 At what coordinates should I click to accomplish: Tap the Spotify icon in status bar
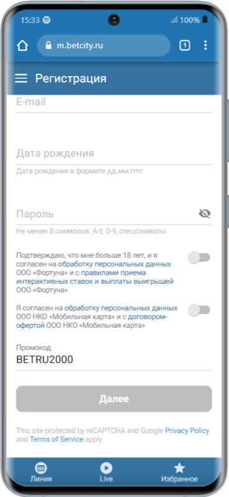(x=47, y=20)
